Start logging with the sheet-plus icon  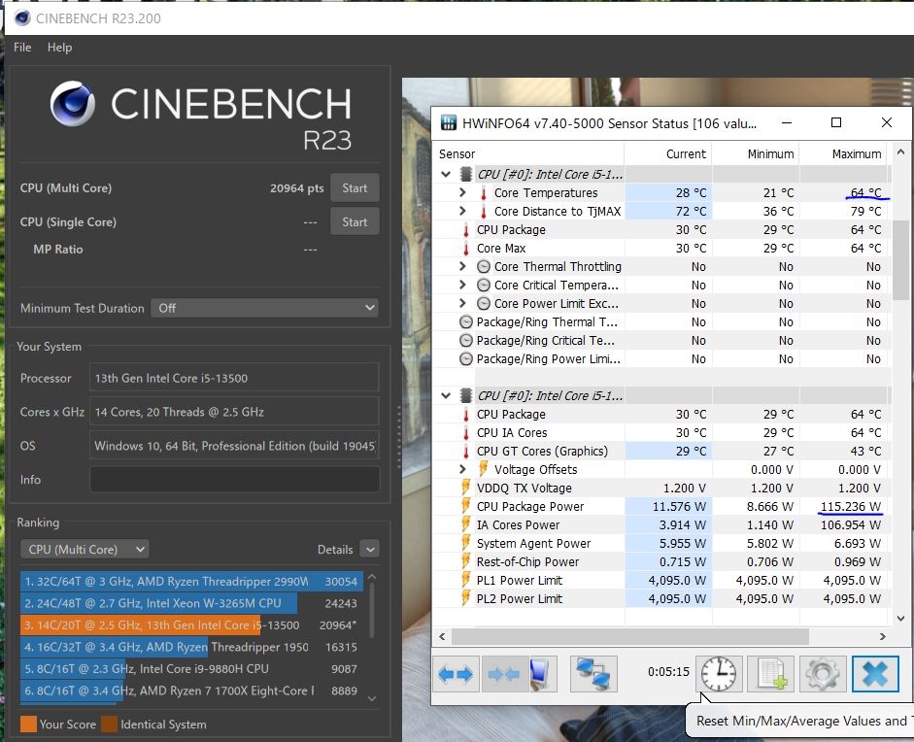772,674
